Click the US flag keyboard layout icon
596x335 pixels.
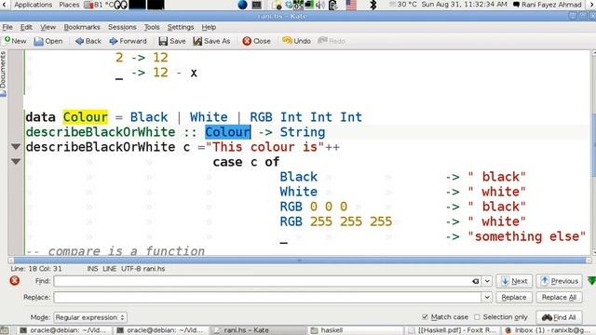point(351,5)
